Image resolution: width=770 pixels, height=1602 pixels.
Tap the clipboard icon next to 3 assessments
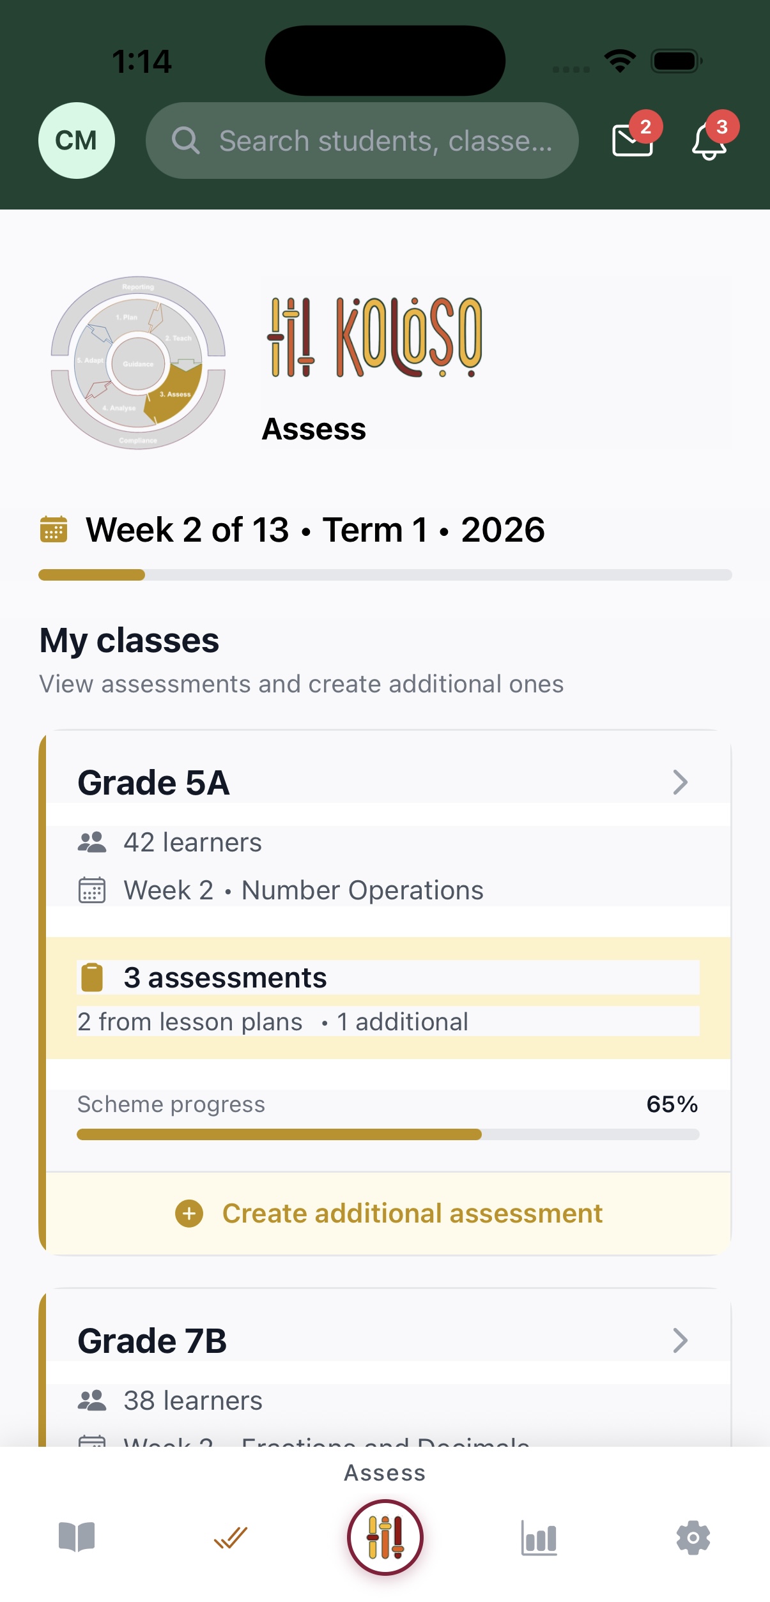(93, 975)
